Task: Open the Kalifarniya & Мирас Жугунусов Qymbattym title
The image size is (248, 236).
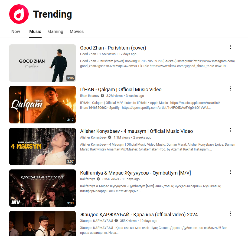Action: [136, 173]
